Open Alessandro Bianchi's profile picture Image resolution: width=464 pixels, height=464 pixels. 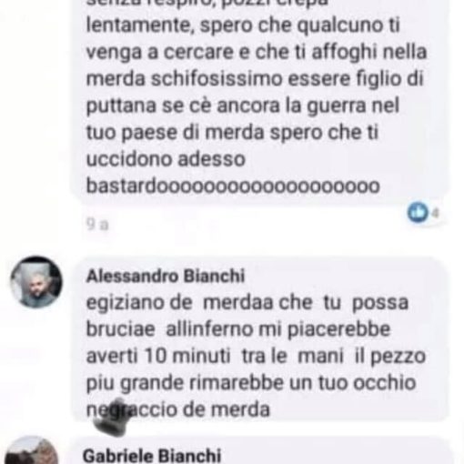point(36,282)
